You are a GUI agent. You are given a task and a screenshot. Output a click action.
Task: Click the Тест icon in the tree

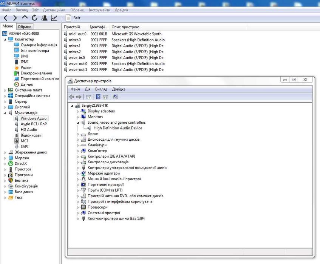(11, 197)
